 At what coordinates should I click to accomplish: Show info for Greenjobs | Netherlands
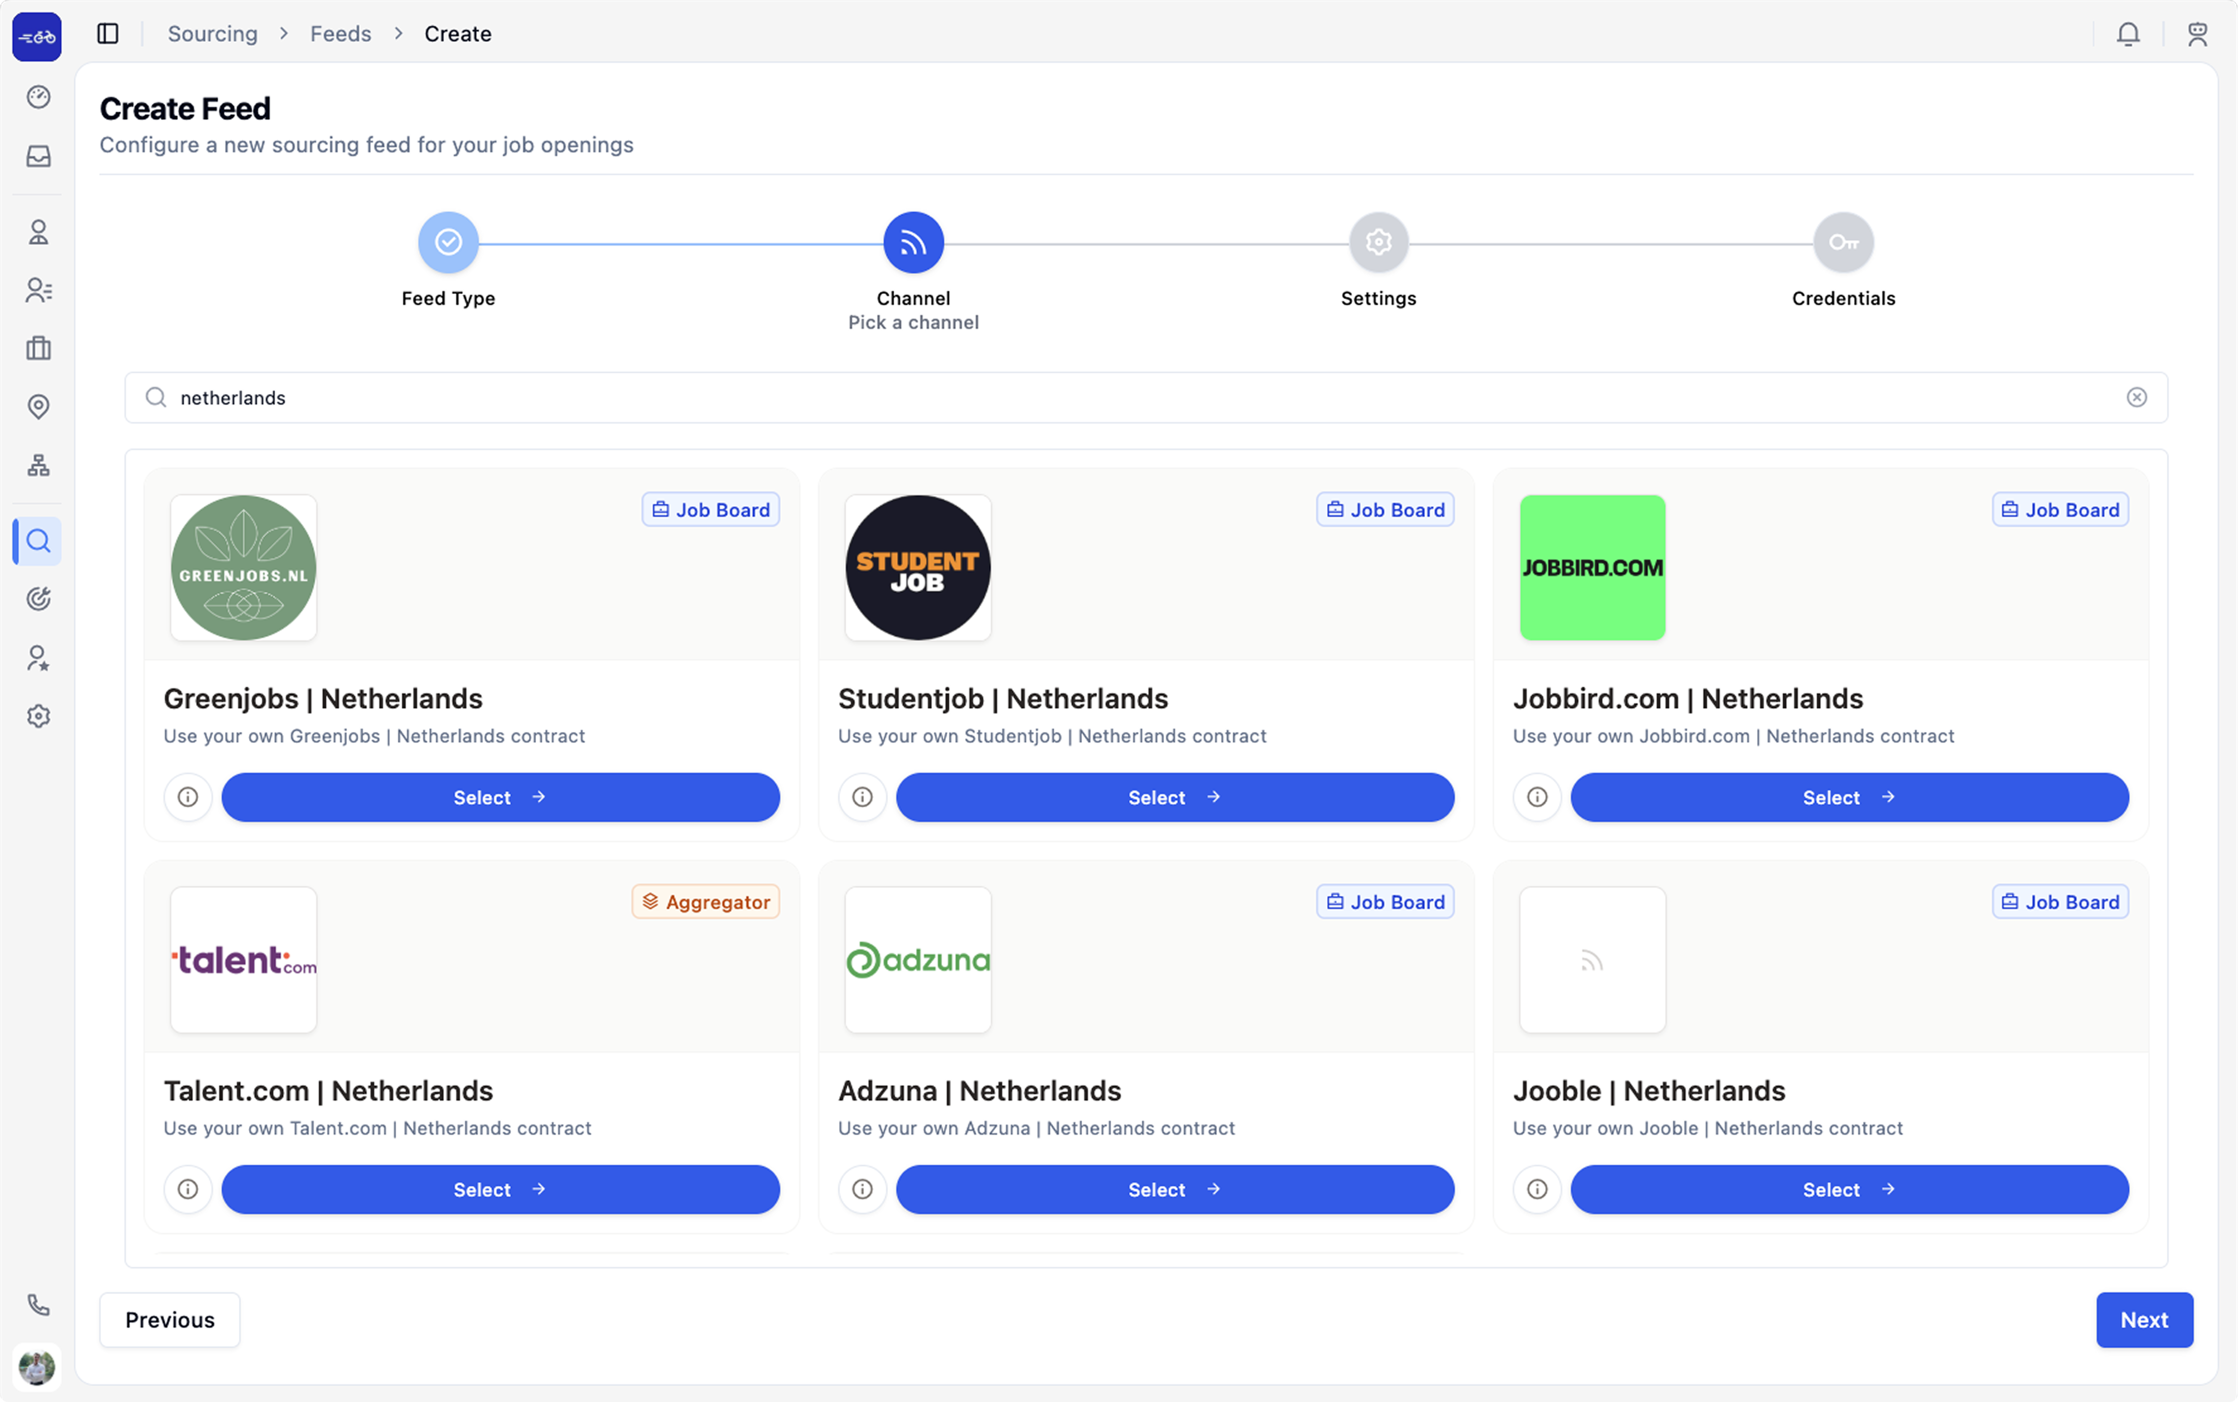[x=188, y=797]
